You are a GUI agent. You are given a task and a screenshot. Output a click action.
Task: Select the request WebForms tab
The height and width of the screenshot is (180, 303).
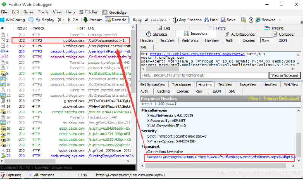[x=190, y=40]
